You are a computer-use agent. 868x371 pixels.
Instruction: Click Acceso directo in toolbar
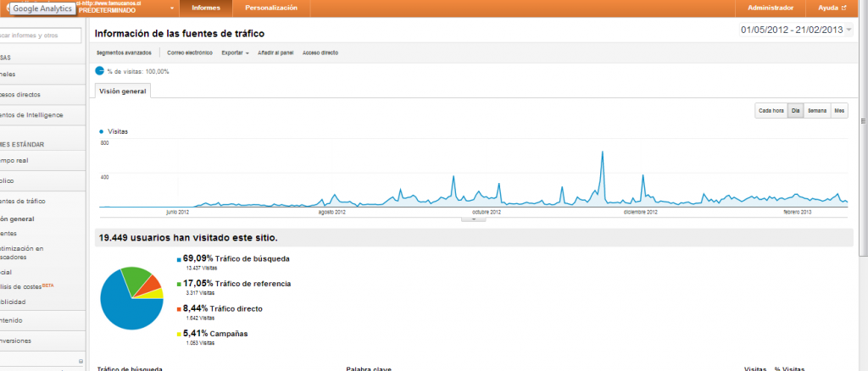coord(320,53)
